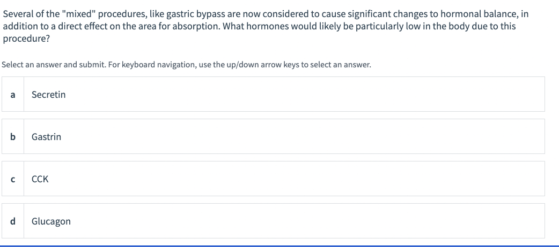This screenshot has width=559, height=247.
Task: Click the letter 'c' option marker
Action: pyautogui.click(x=13, y=180)
